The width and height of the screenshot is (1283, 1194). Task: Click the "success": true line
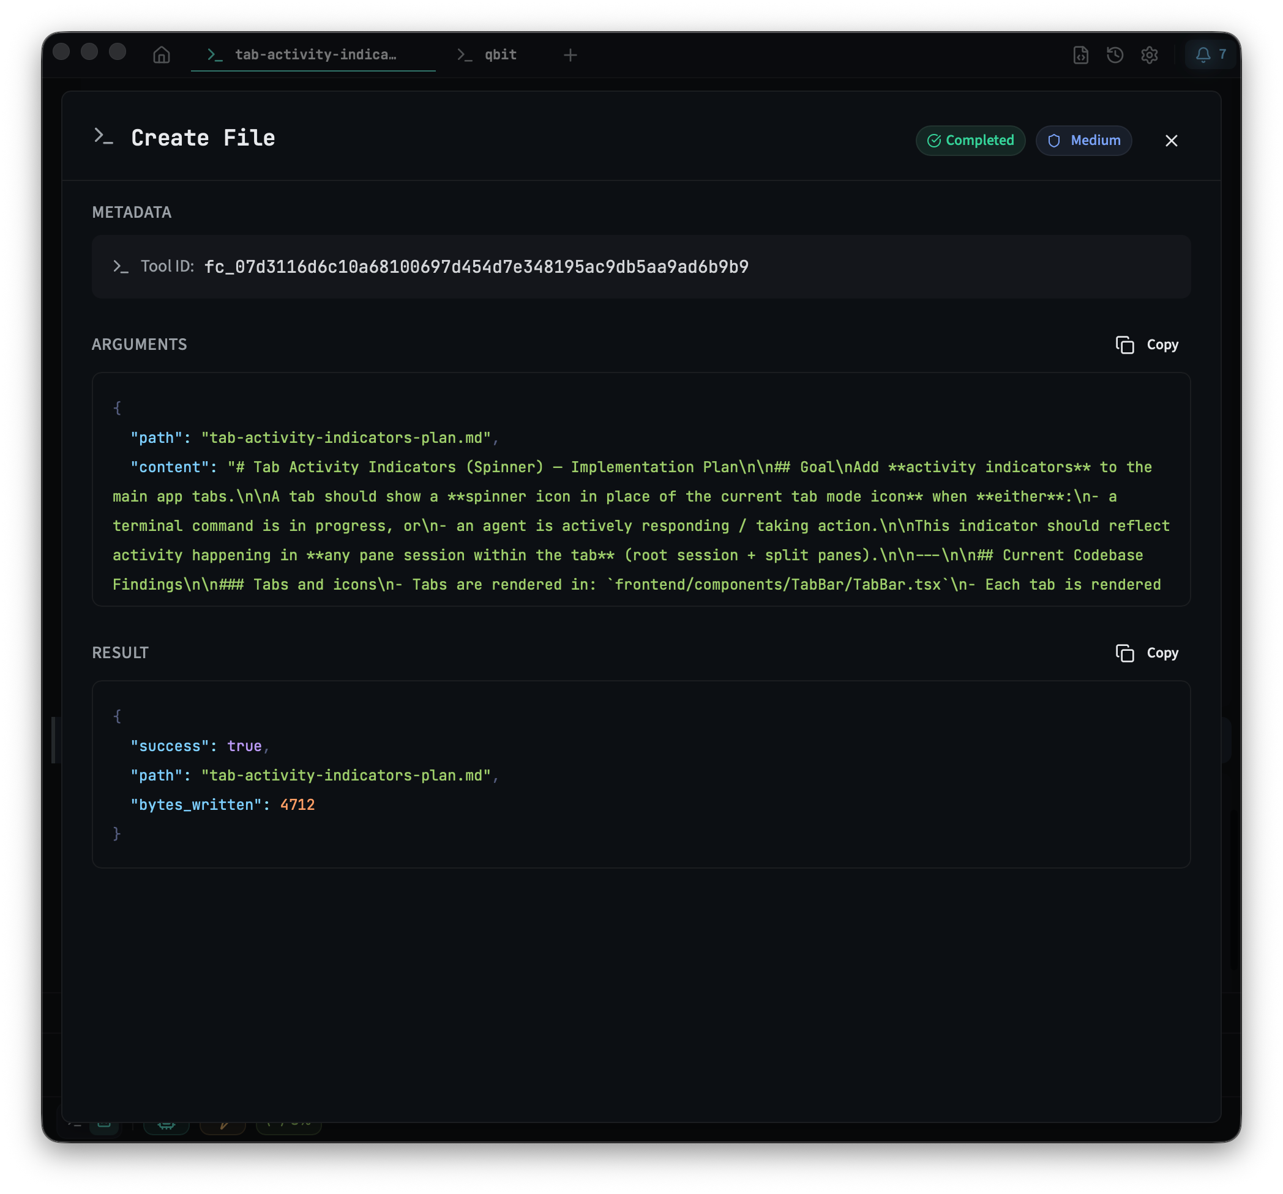(200, 746)
